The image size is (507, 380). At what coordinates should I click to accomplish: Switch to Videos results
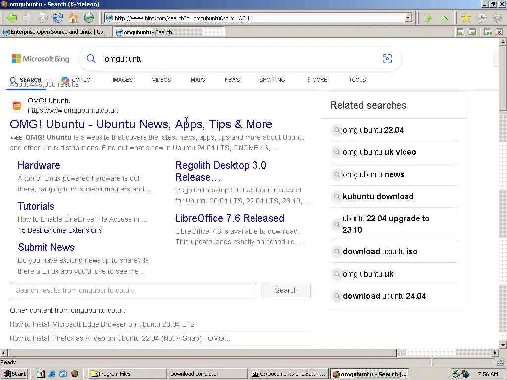(162, 80)
